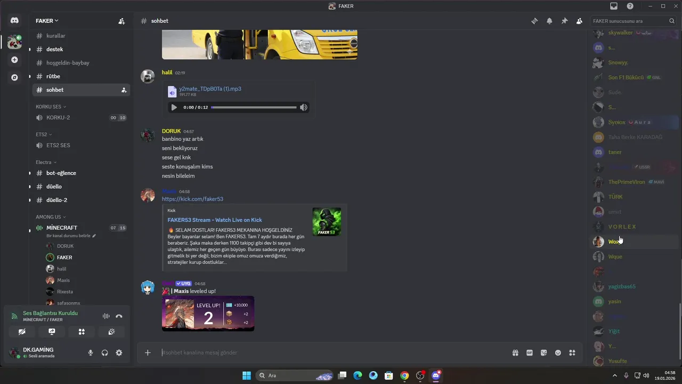Select ThePrimeViron in member list
The height and width of the screenshot is (384, 682).
[x=635, y=182]
